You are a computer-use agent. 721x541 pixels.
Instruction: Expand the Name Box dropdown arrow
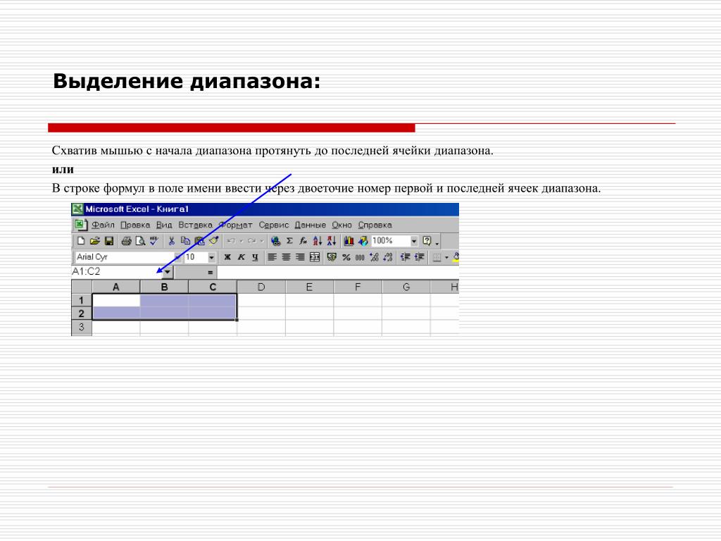[x=167, y=272]
